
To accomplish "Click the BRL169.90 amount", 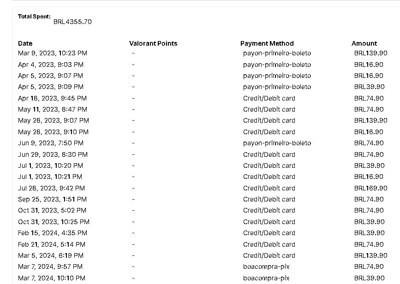I will pos(370,188).
